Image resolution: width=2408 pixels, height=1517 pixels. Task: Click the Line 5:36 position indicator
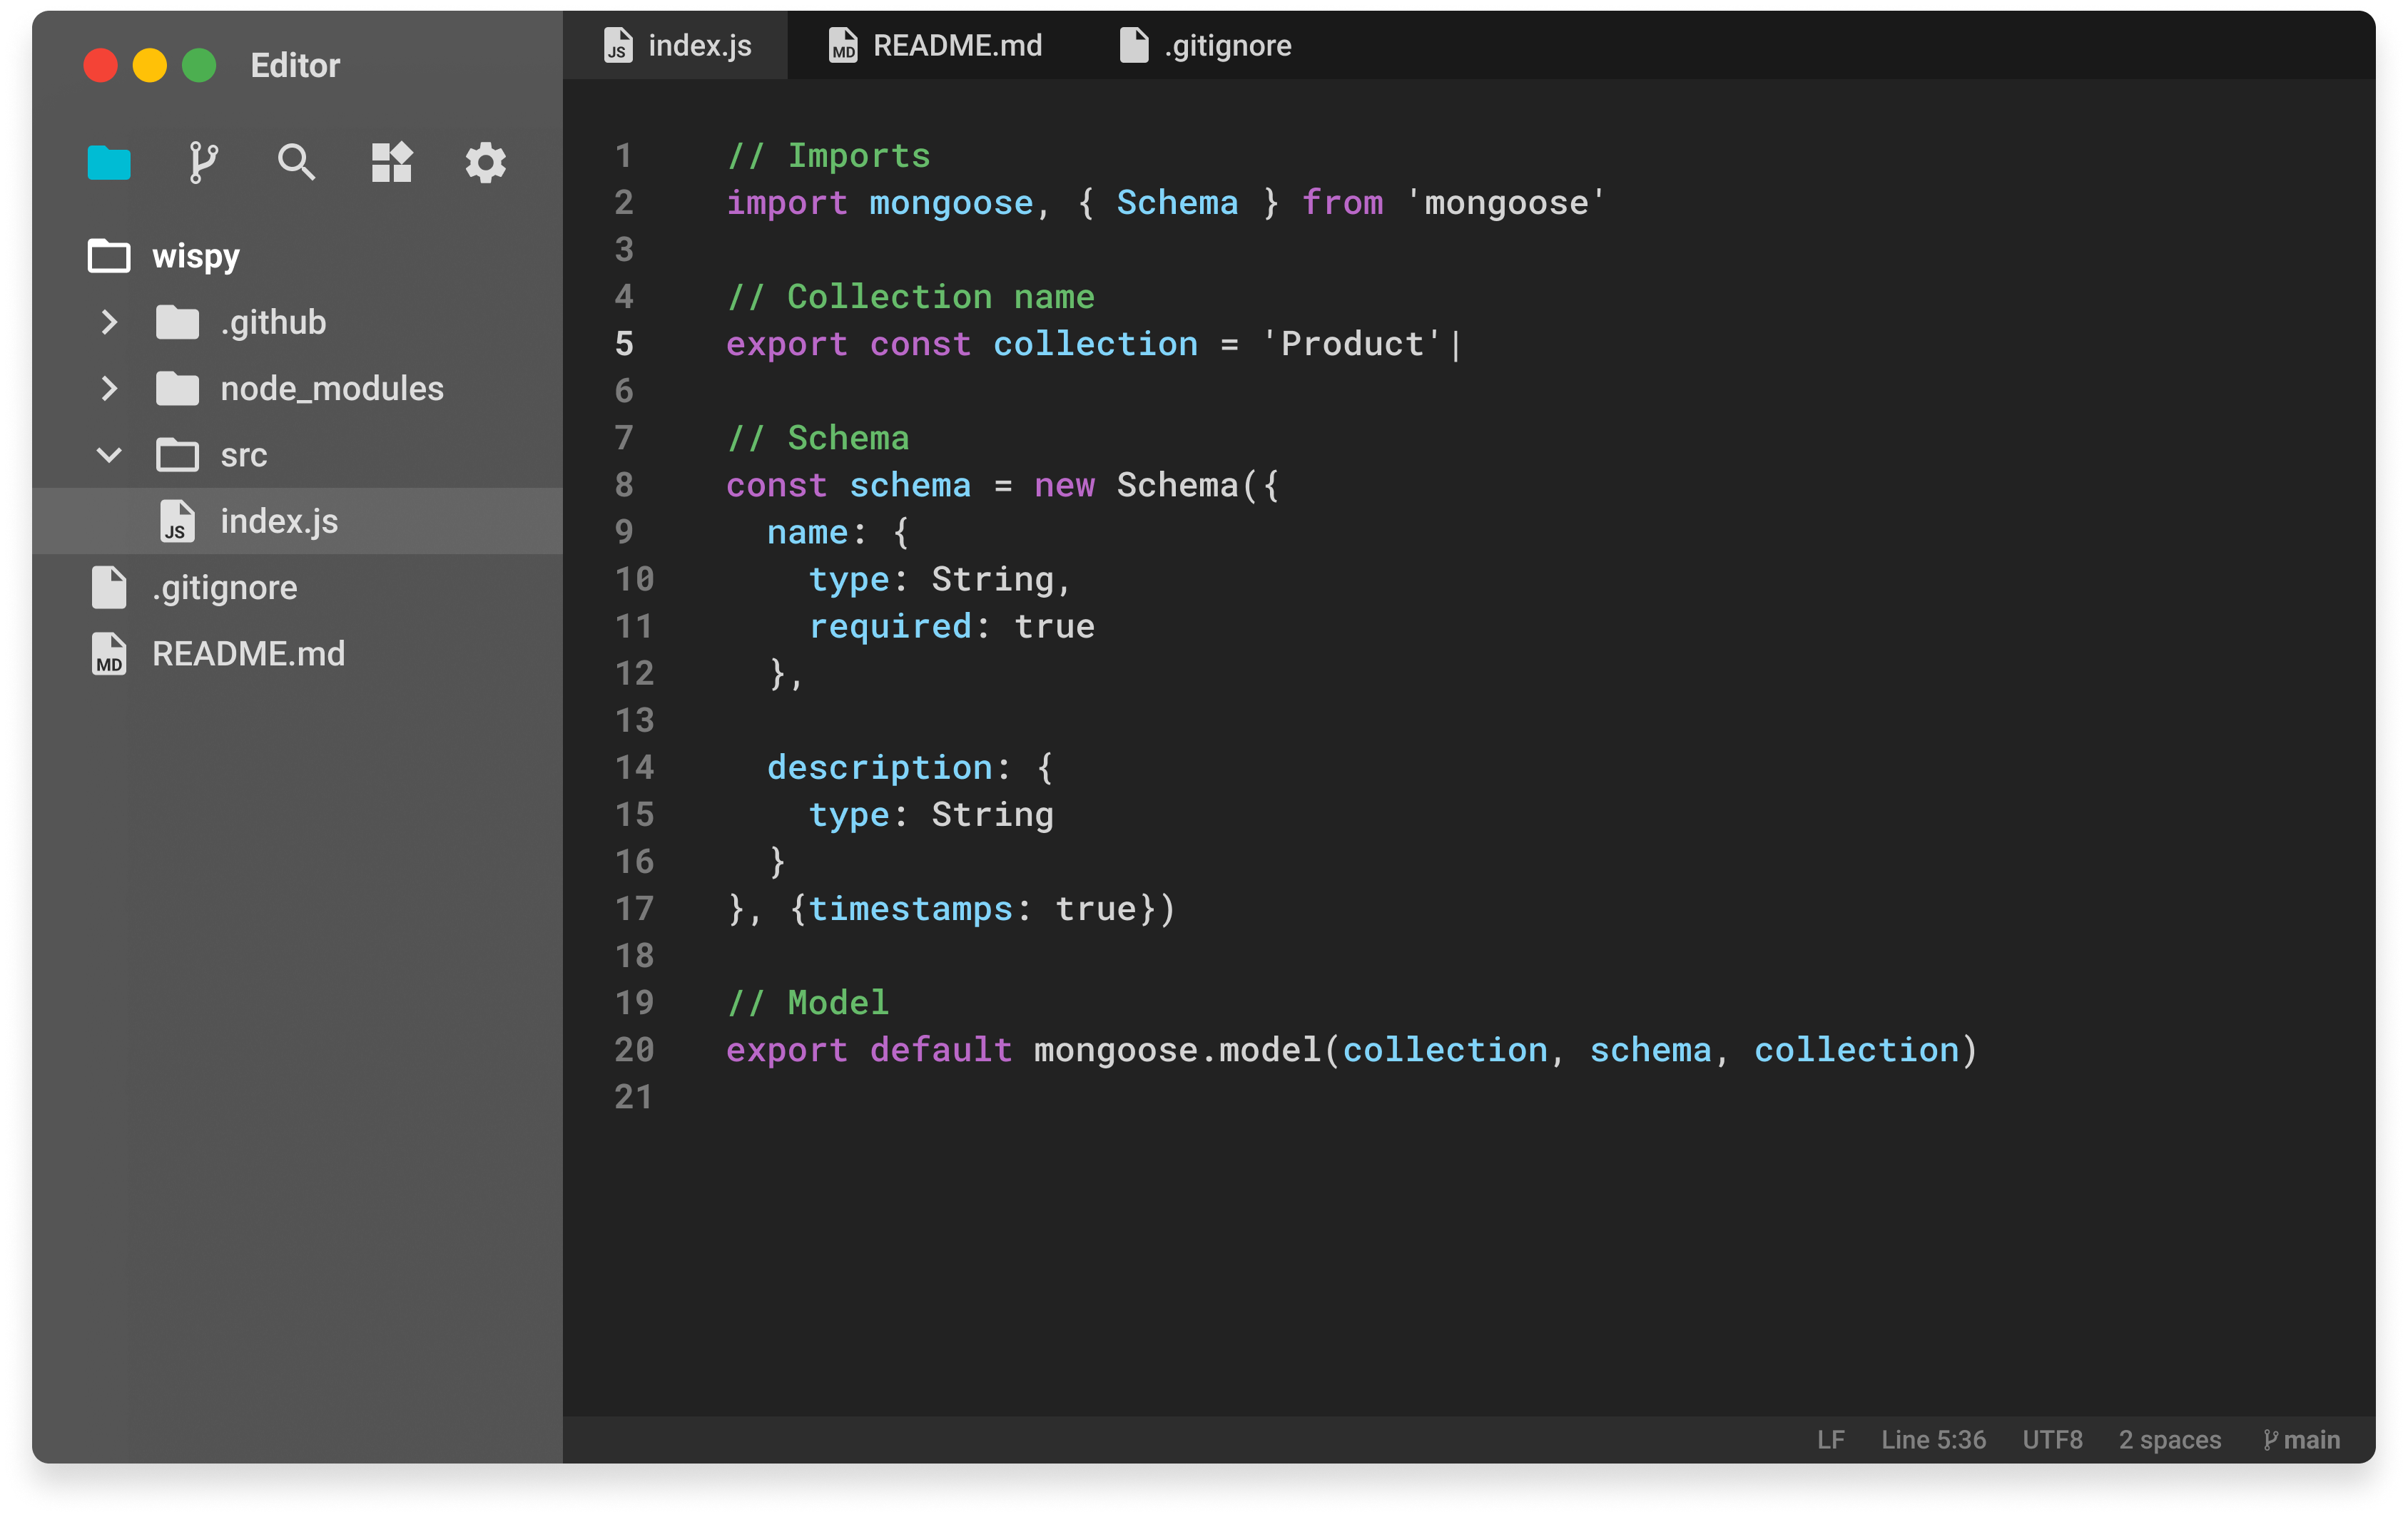point(1933,1440)
